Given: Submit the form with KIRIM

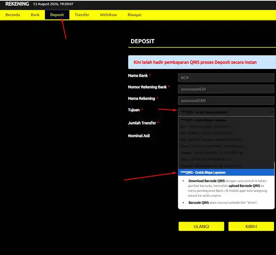Looking at the screenshot, I should [251, 227].
